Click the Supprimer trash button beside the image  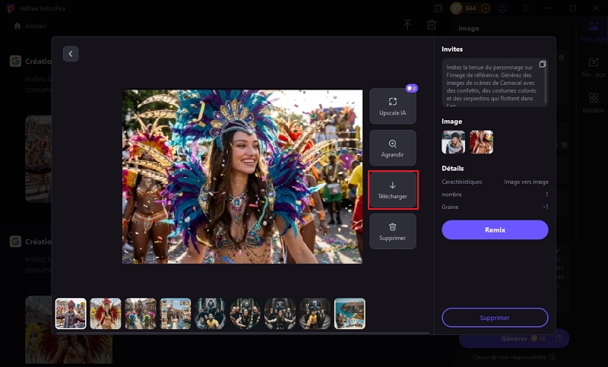coord(392,231)
